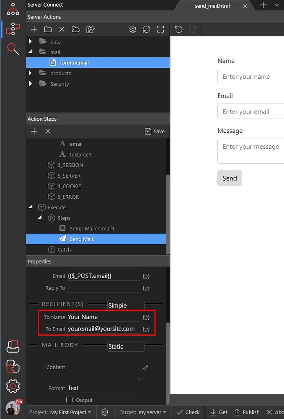Select the Setup Mailer: mail1 step
284x419 pixels.
pos(92,229)
